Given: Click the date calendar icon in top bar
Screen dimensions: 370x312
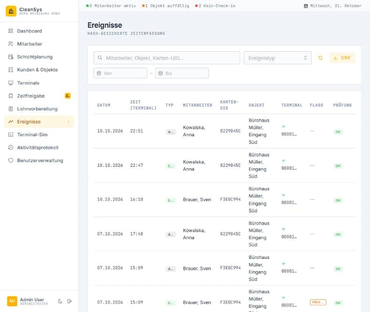Looking at the screenshot, I should point(306,6).
